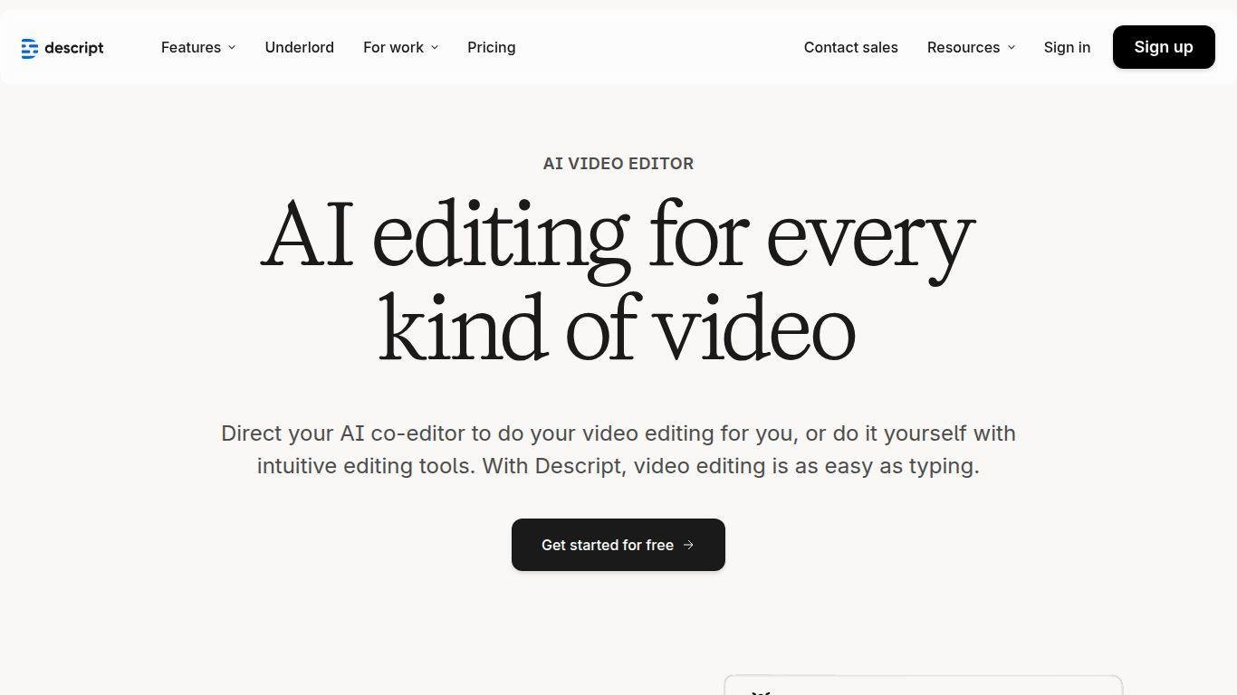Click the AI VIDEO EDITOR label
Image resolution: width=1237 pixels, height=695 pixels.
coord(618,164)
